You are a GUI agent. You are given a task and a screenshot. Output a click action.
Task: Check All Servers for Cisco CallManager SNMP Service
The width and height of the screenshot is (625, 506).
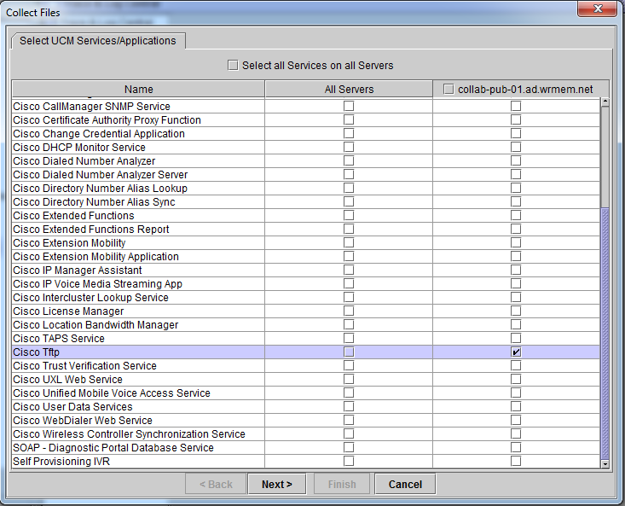point(349,106)
